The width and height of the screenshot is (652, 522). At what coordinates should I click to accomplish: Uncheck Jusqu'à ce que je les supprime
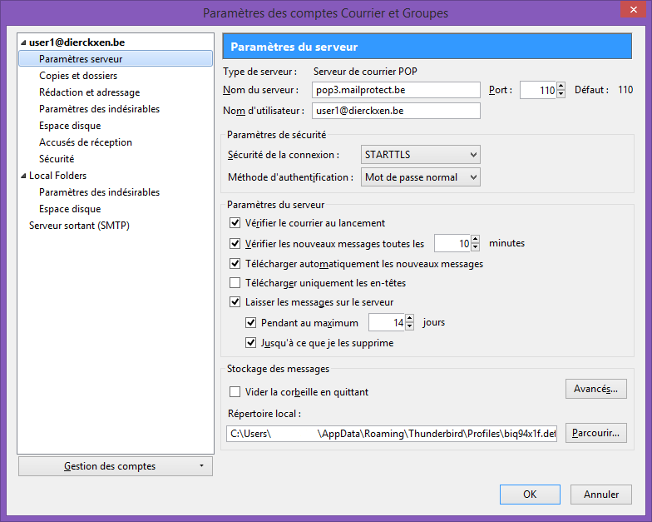[x=251, y=342]
